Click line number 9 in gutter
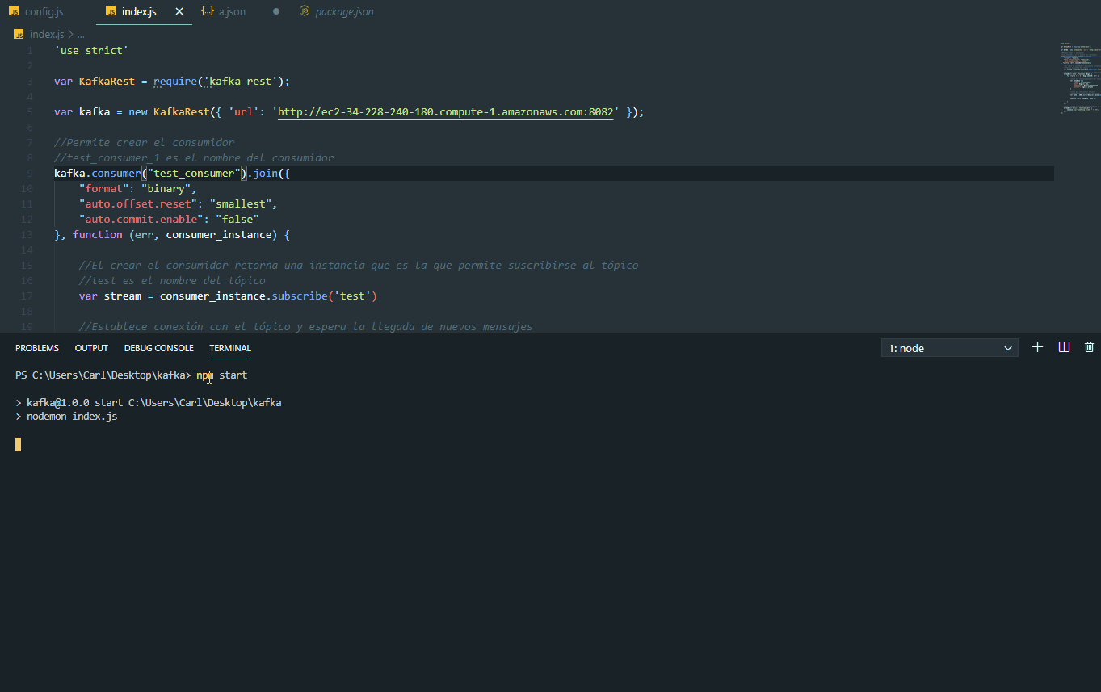 30,174
